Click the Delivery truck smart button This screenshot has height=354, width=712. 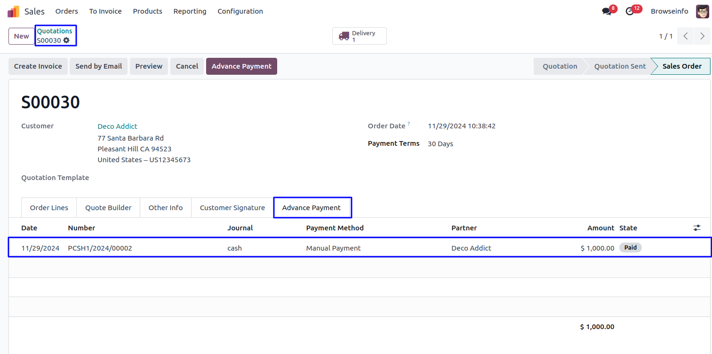(360, 36)
